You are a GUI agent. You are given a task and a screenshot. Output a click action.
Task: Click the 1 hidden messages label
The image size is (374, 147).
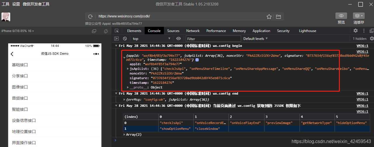[359, 38]
